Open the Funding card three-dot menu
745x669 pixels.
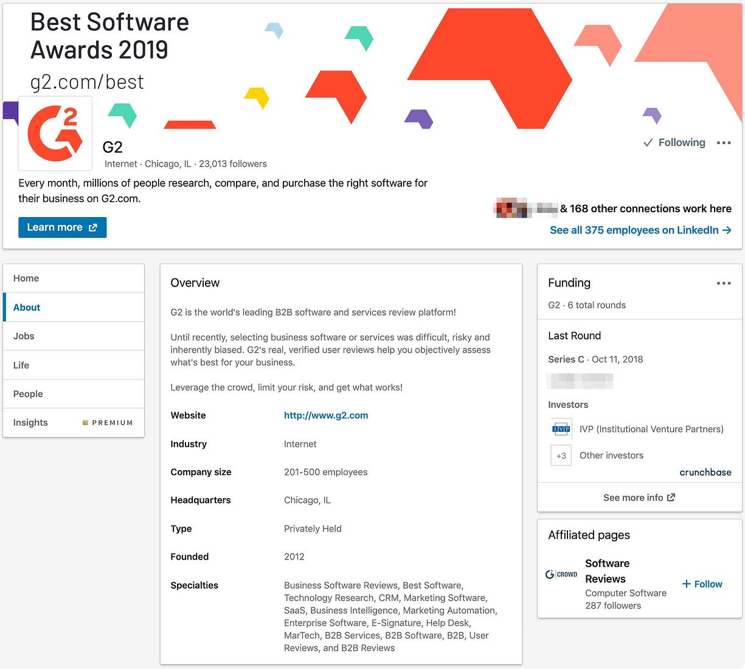723,283
